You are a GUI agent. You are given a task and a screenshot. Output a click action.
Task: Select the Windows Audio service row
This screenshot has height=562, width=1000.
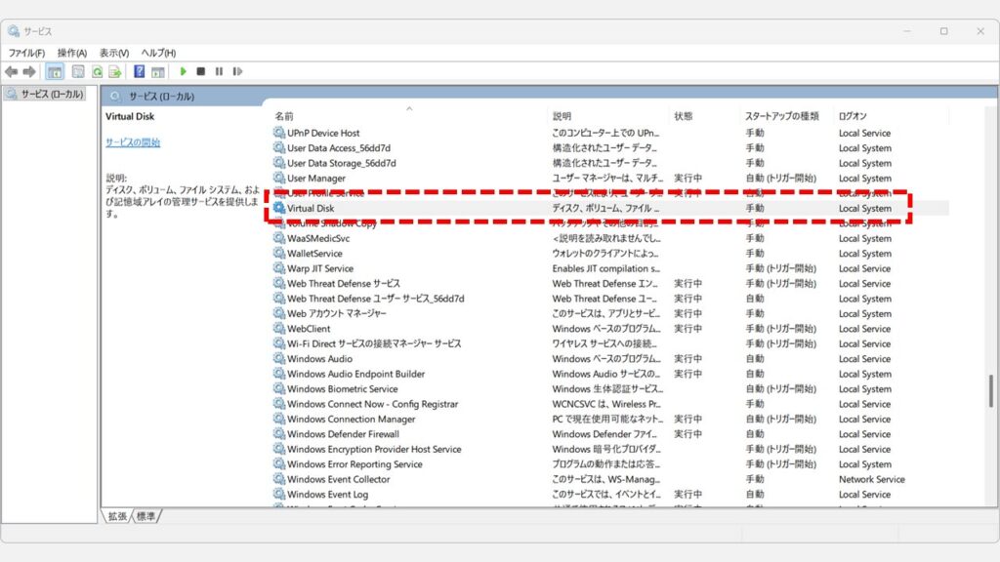pos(319,359)
